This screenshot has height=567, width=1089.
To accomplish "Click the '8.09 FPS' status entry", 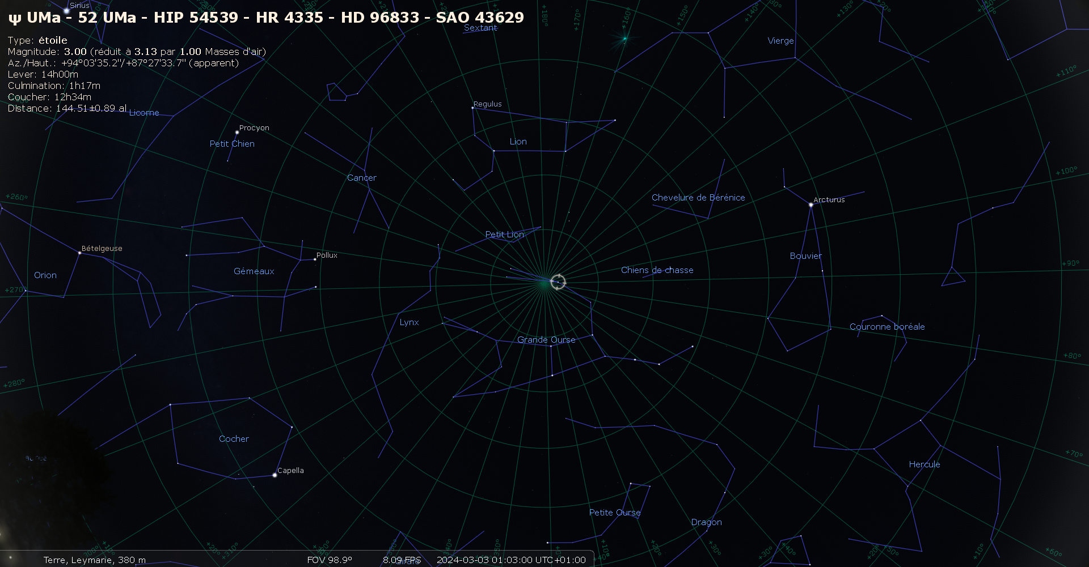I will tap(402, 560).
